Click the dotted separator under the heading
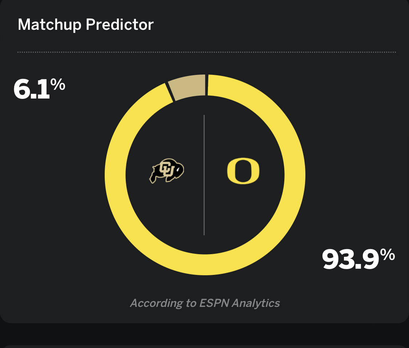The height and width of the screenshot is (348, 409). click(x=206, y=52)
